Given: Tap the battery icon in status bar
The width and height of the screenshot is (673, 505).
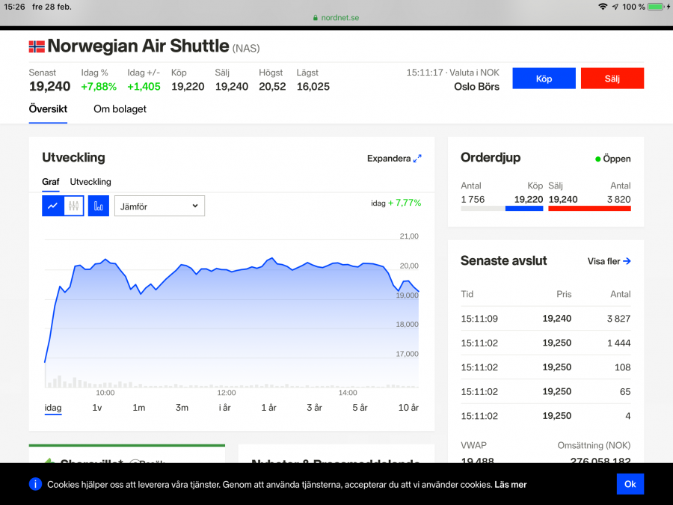Looking at the screenshot, I should 657,7.
